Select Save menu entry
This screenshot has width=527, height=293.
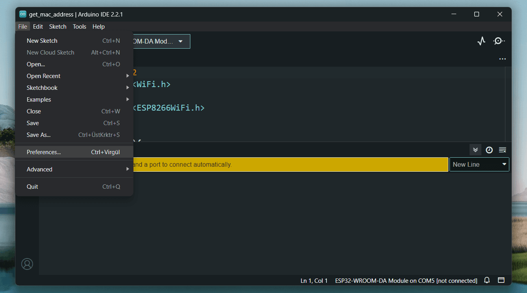(x=74, y=123)
